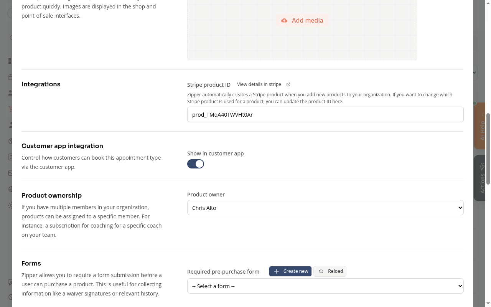Click the Add media button label
The width and height of the screenshot is (491, 307).
(x=307, y=21)
